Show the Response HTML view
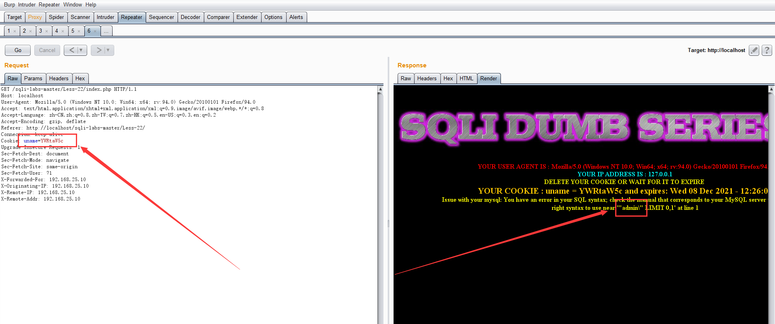This screenshot has width=775, height=324. 467,79
